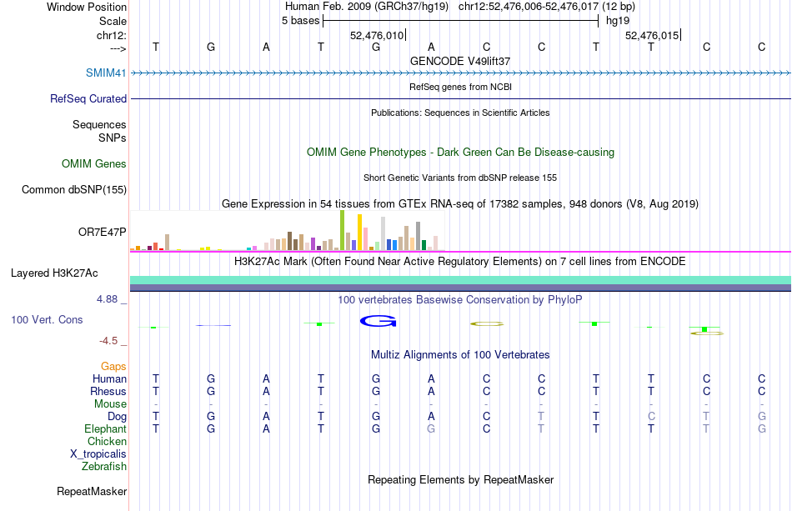Screen dimensions: 792x511
Task: Select the SMIM41 arrowed gene track line
Action: 461,73
